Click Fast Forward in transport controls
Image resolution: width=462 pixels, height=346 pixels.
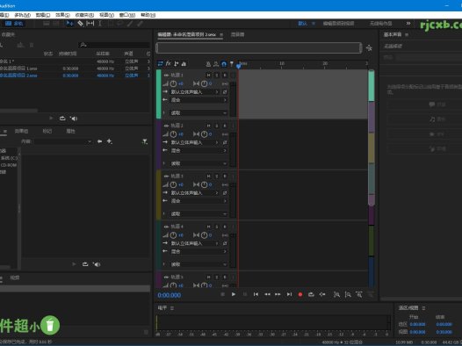pos(278,294)
